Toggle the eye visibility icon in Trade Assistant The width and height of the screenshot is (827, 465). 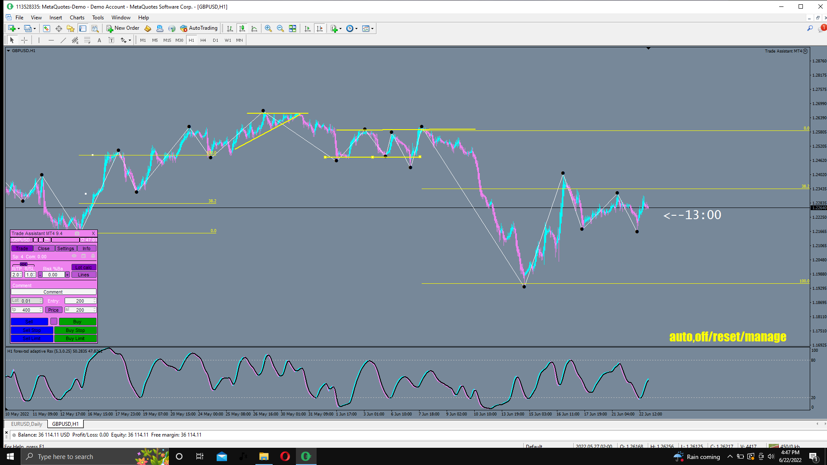[x=74, y=256]
